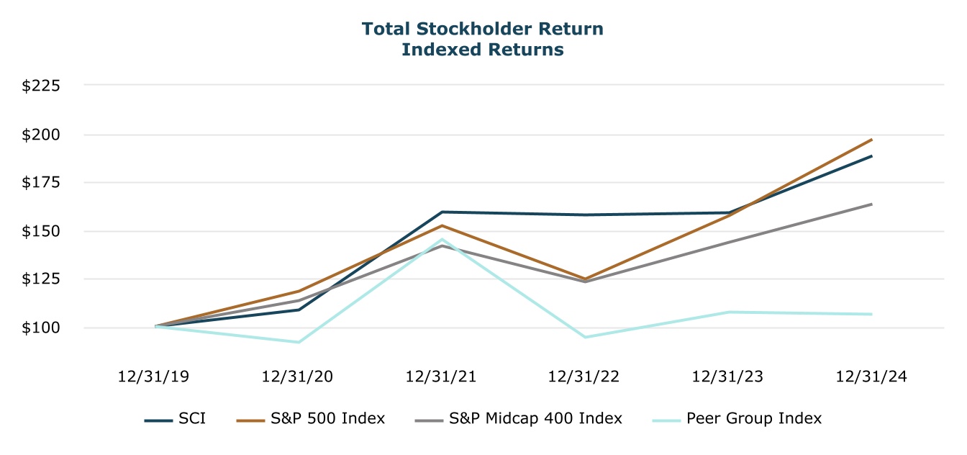Click the $175 y-axis label
The width and height of the screenshot is (967, 455).
click(41, 183)
